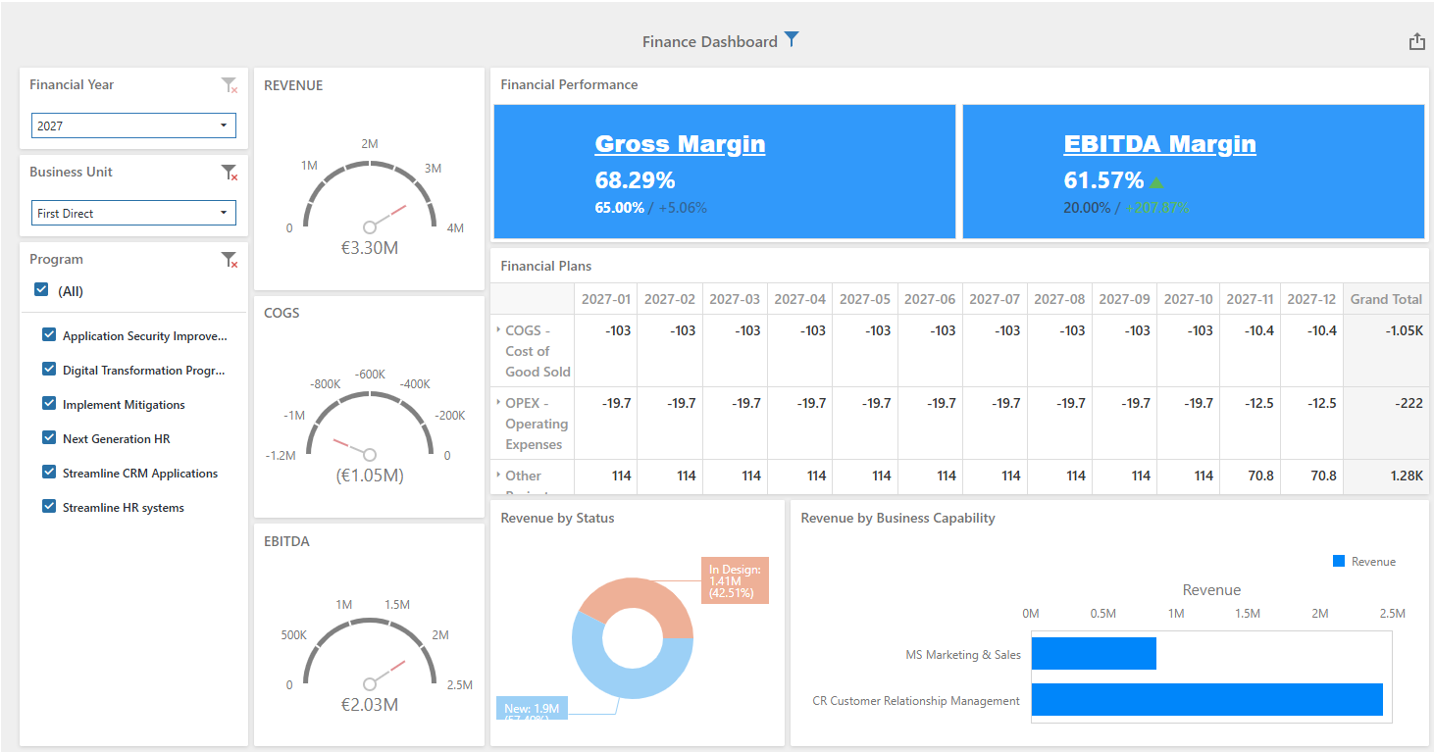Screen dimensions: 1434x752
Task: Expand the Other row in Financial Plans
Action: click(x=498, y=476)
